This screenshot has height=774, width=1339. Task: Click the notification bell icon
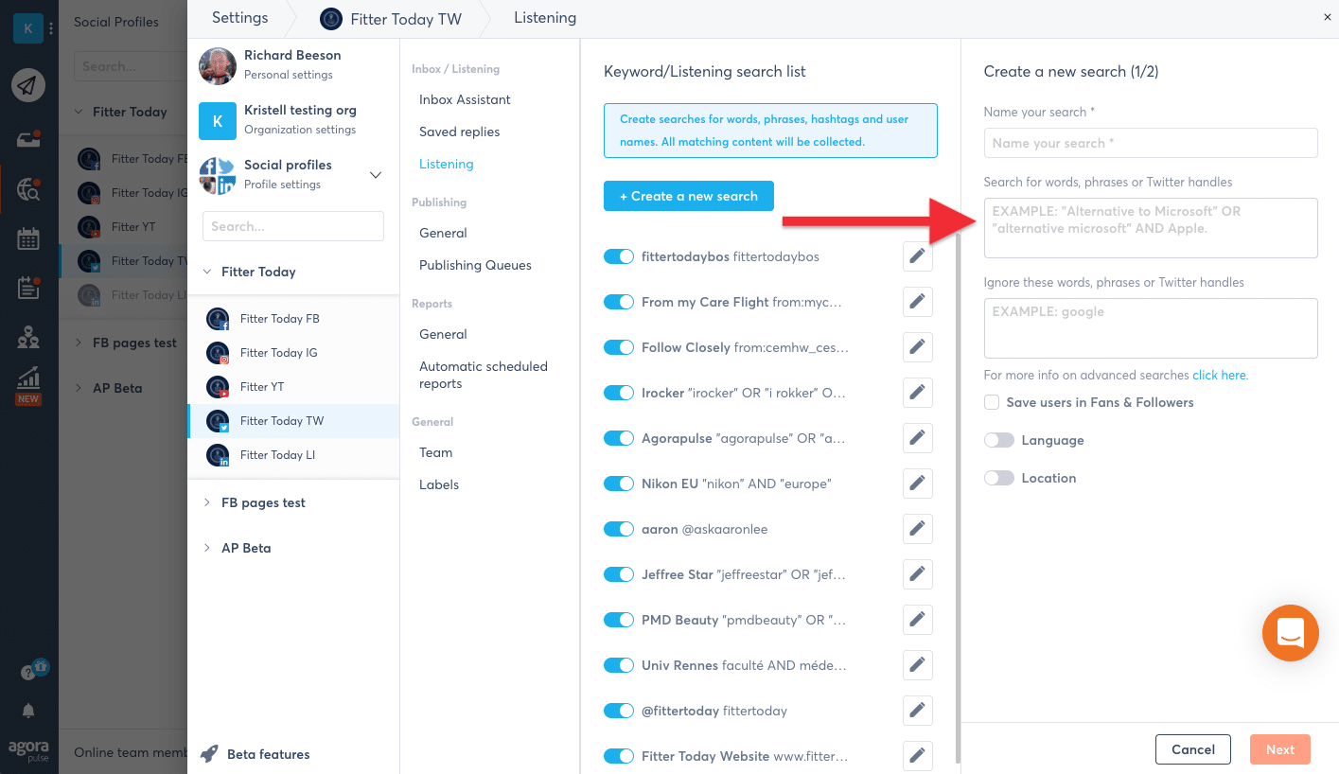point(28,710)
